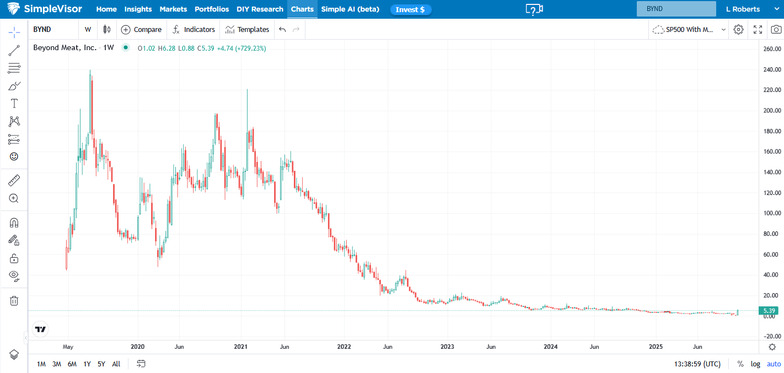Viewport: 784px width, 373px height.
Task: Toggle magnet mode on
Action: [x=14, y=223]
